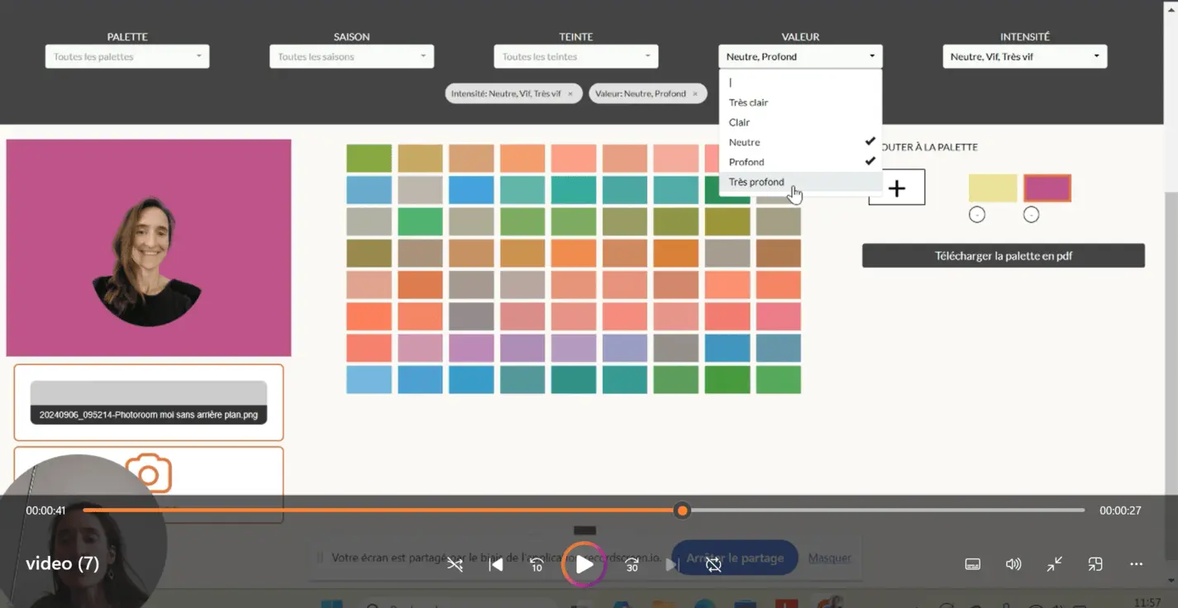Open the Intensité dropdown

coord(1024,57)
